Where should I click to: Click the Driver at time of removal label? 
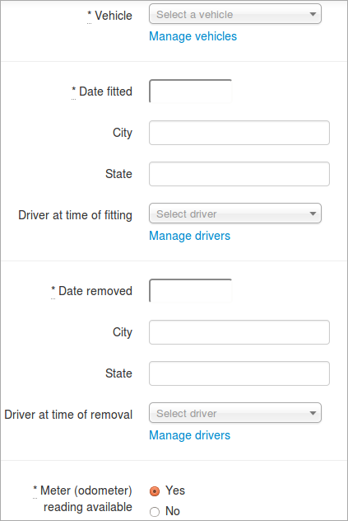68,415
